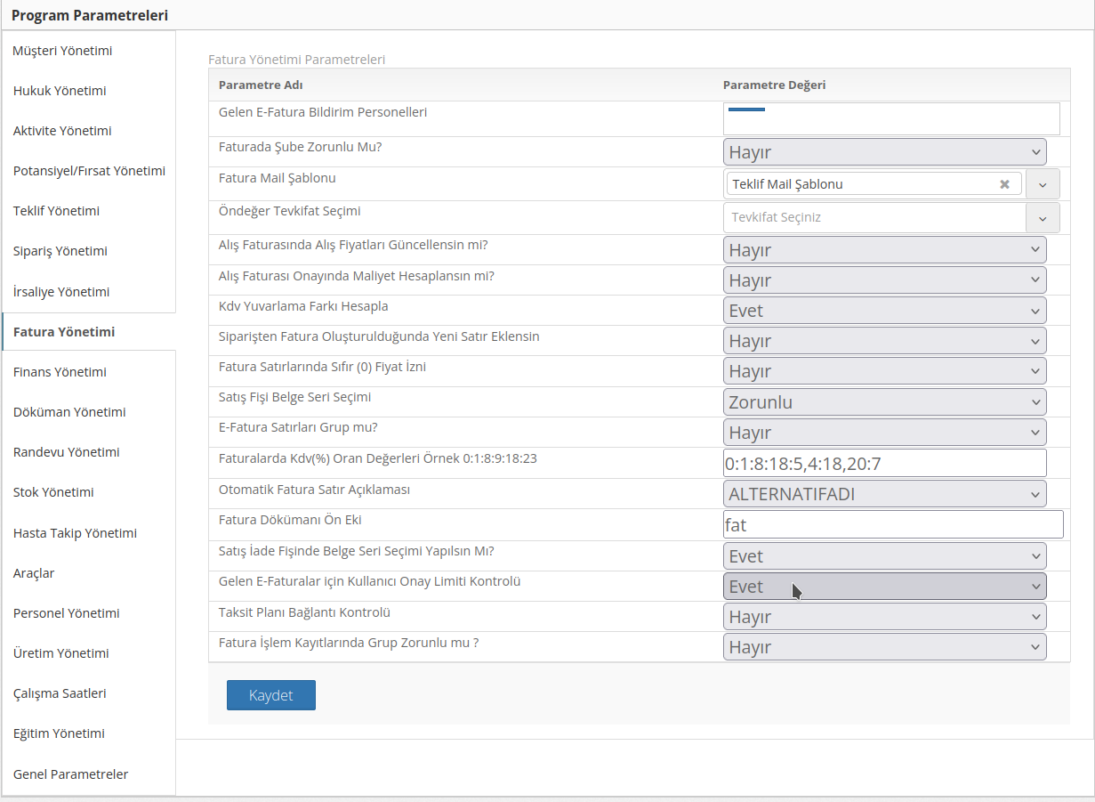This screenshot has width=1095, height=802.
Task: Expand the Öndeğer Tevkifat Seçimi dropdown arrow
Action: click(1043, 217)
